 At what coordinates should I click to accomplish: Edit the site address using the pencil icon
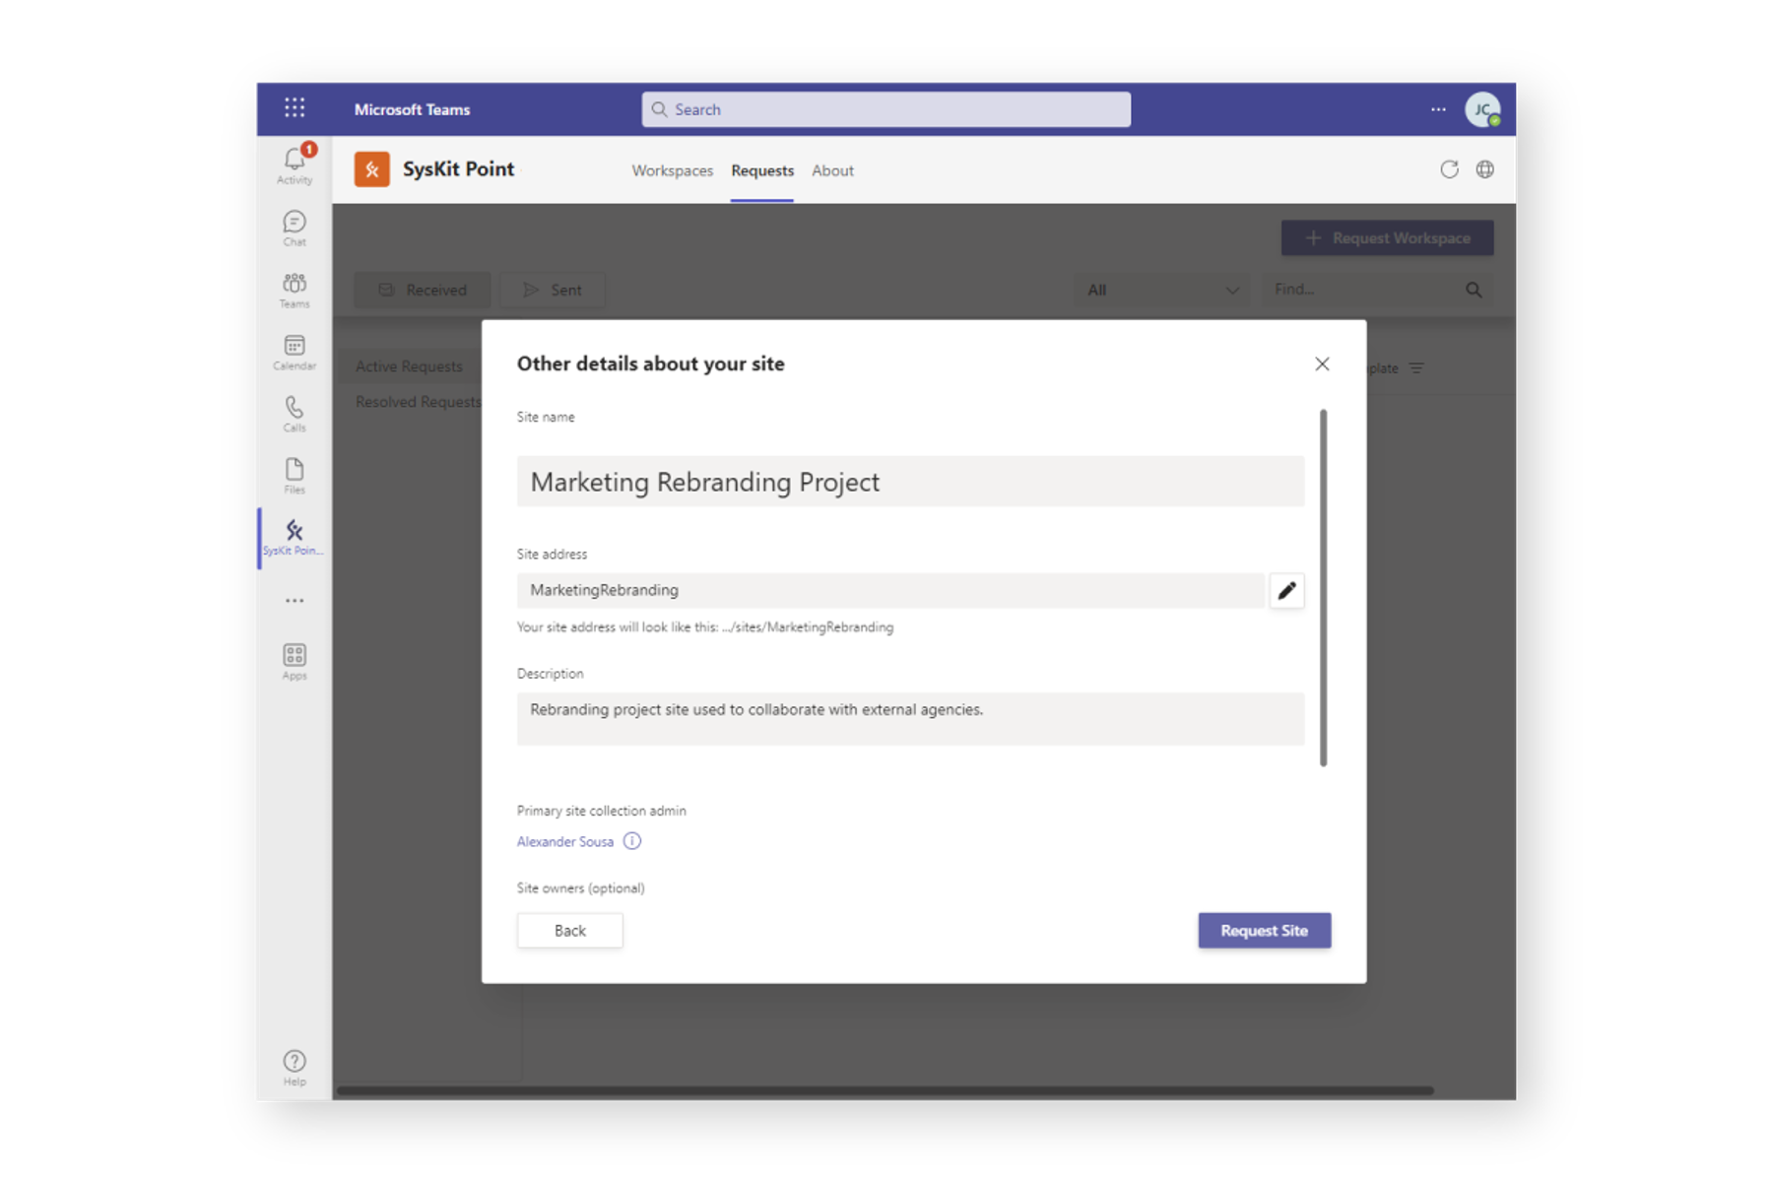[1286, 590]
